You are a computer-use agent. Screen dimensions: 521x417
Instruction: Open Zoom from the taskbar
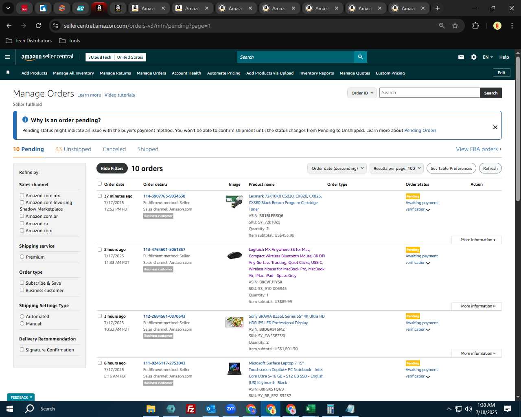(231, 409)
